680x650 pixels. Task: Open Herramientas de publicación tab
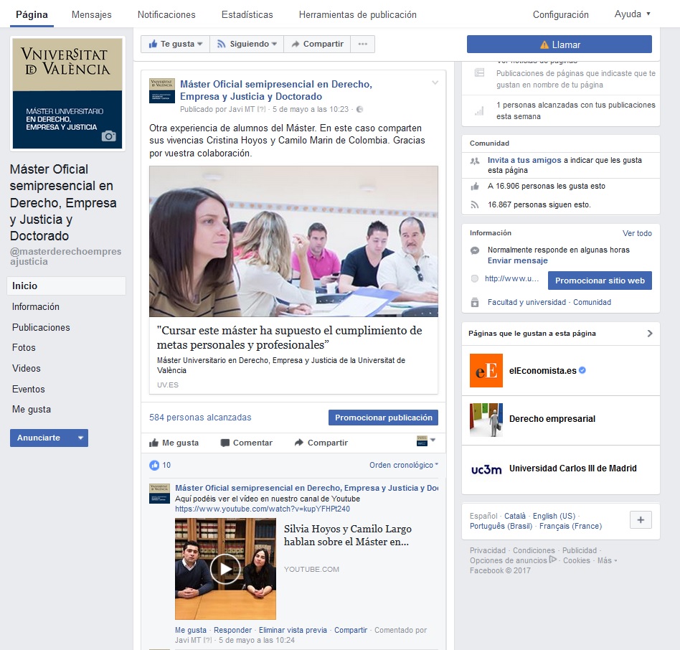[358, 15]
